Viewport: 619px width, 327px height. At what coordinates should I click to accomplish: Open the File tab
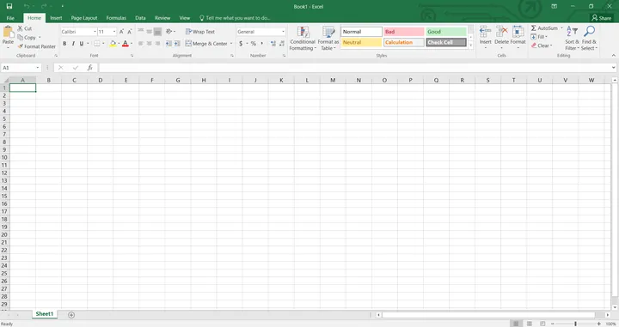pos(10,18)
